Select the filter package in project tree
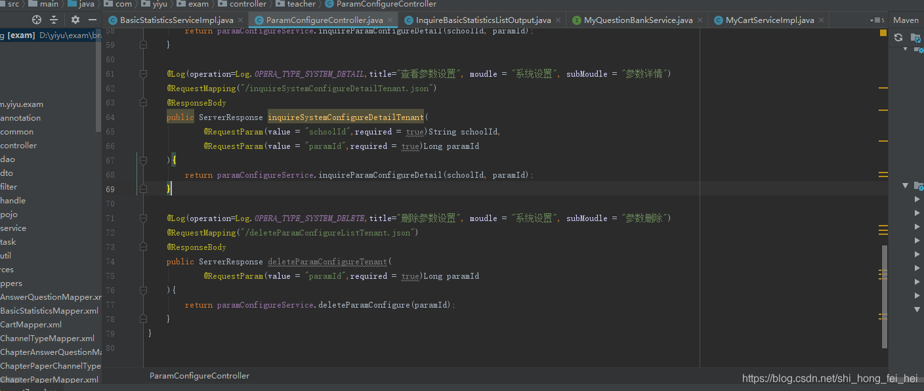 (x=9, y=187)
